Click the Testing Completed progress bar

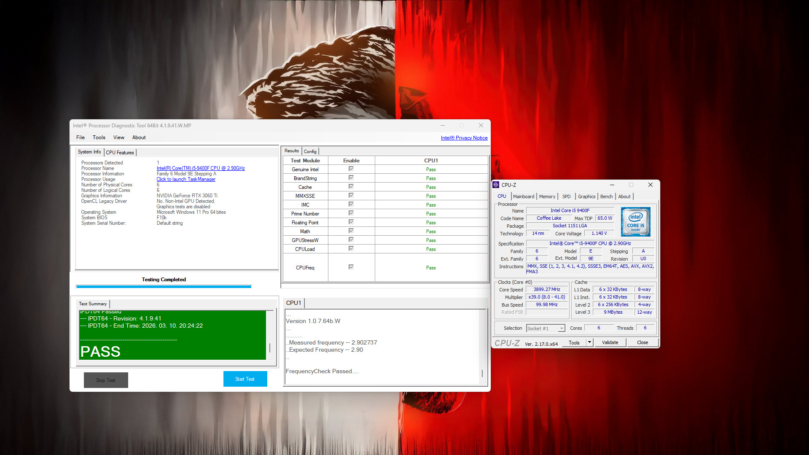[164, 286]
